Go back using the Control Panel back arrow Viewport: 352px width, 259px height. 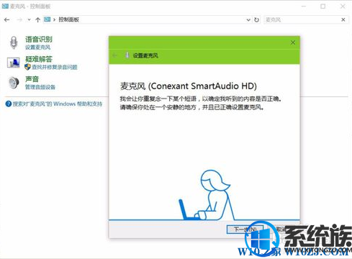(7, 19)
